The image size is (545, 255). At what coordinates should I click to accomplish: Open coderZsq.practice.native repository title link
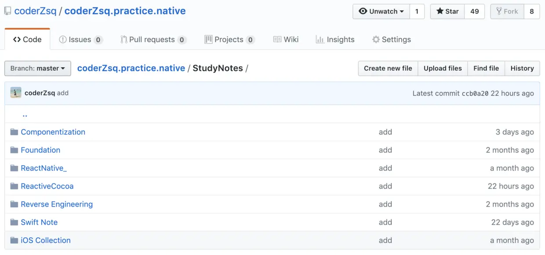(125, 11)
